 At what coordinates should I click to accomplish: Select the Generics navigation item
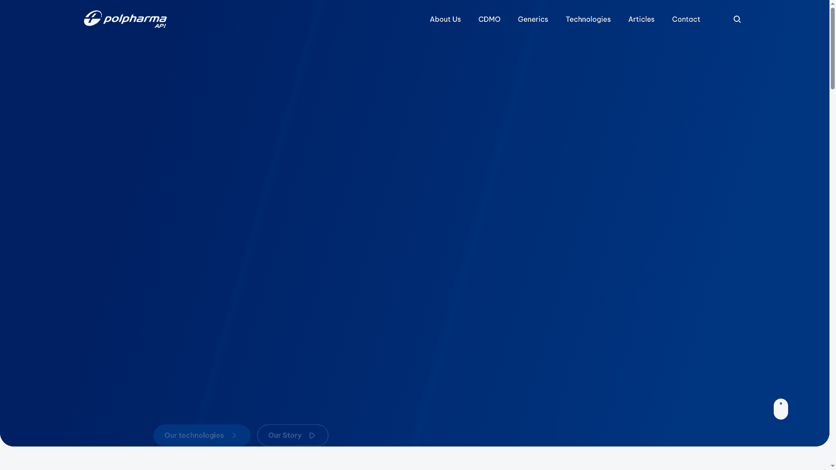pyautogui.click(x=533, y=19)
